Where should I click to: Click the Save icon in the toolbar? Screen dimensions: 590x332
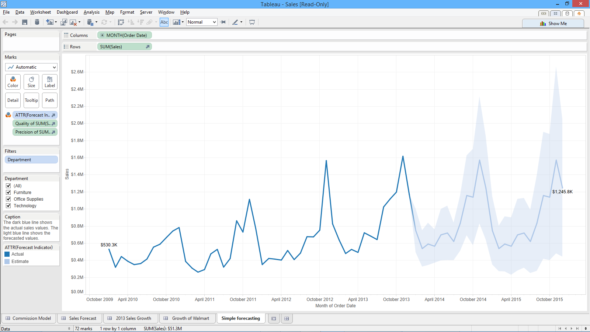click(25, 22)
